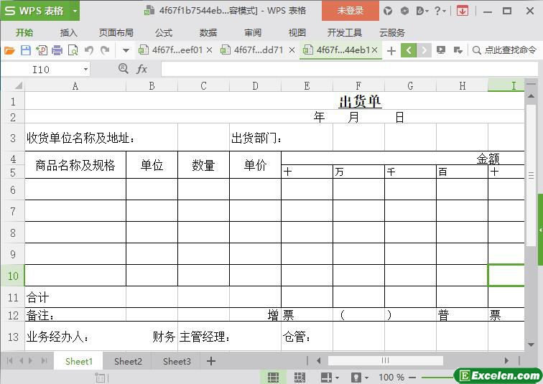Expand the quick access toolbar dropdown arrow
Image resolution: width=543 pixels, height=384 pixels.
(x=126, y=50)
